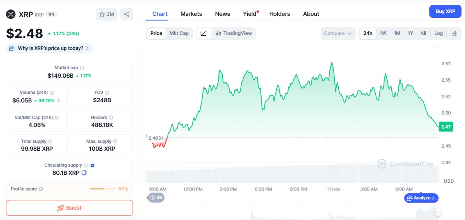
Task: Click the 4.06% Vol/Mkt Cap value
Action: coord(37,125)
